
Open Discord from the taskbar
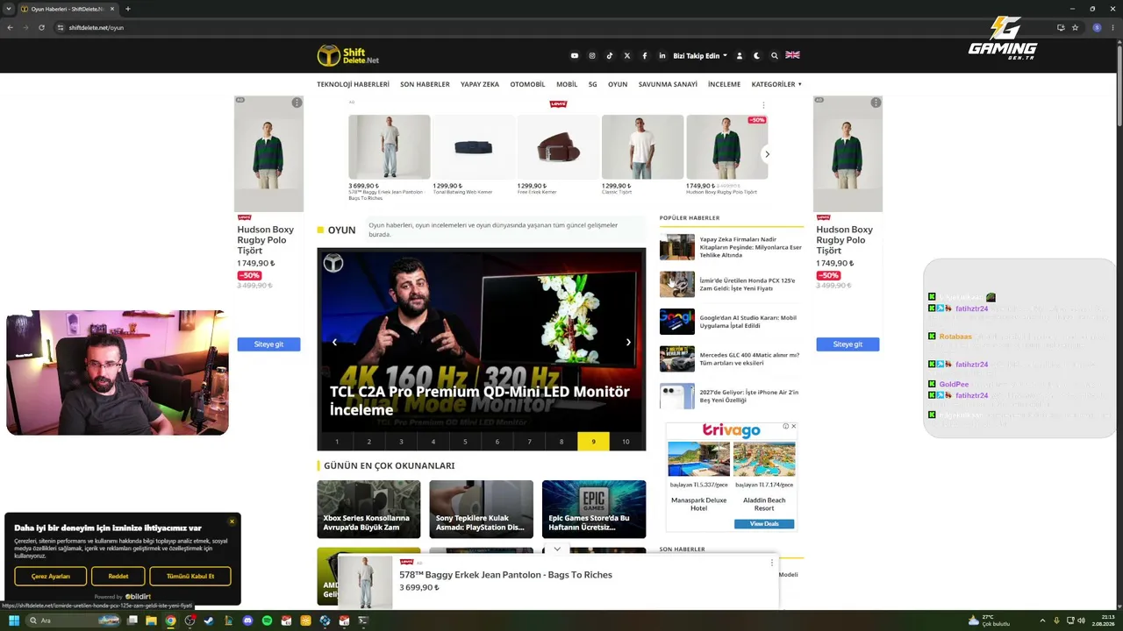click(247, 620)
